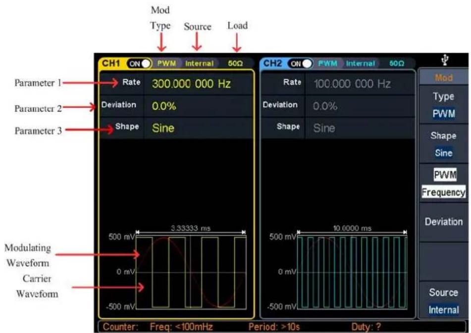
Task: Click the 10.0000 ms period label
Action: pos(352,228)
